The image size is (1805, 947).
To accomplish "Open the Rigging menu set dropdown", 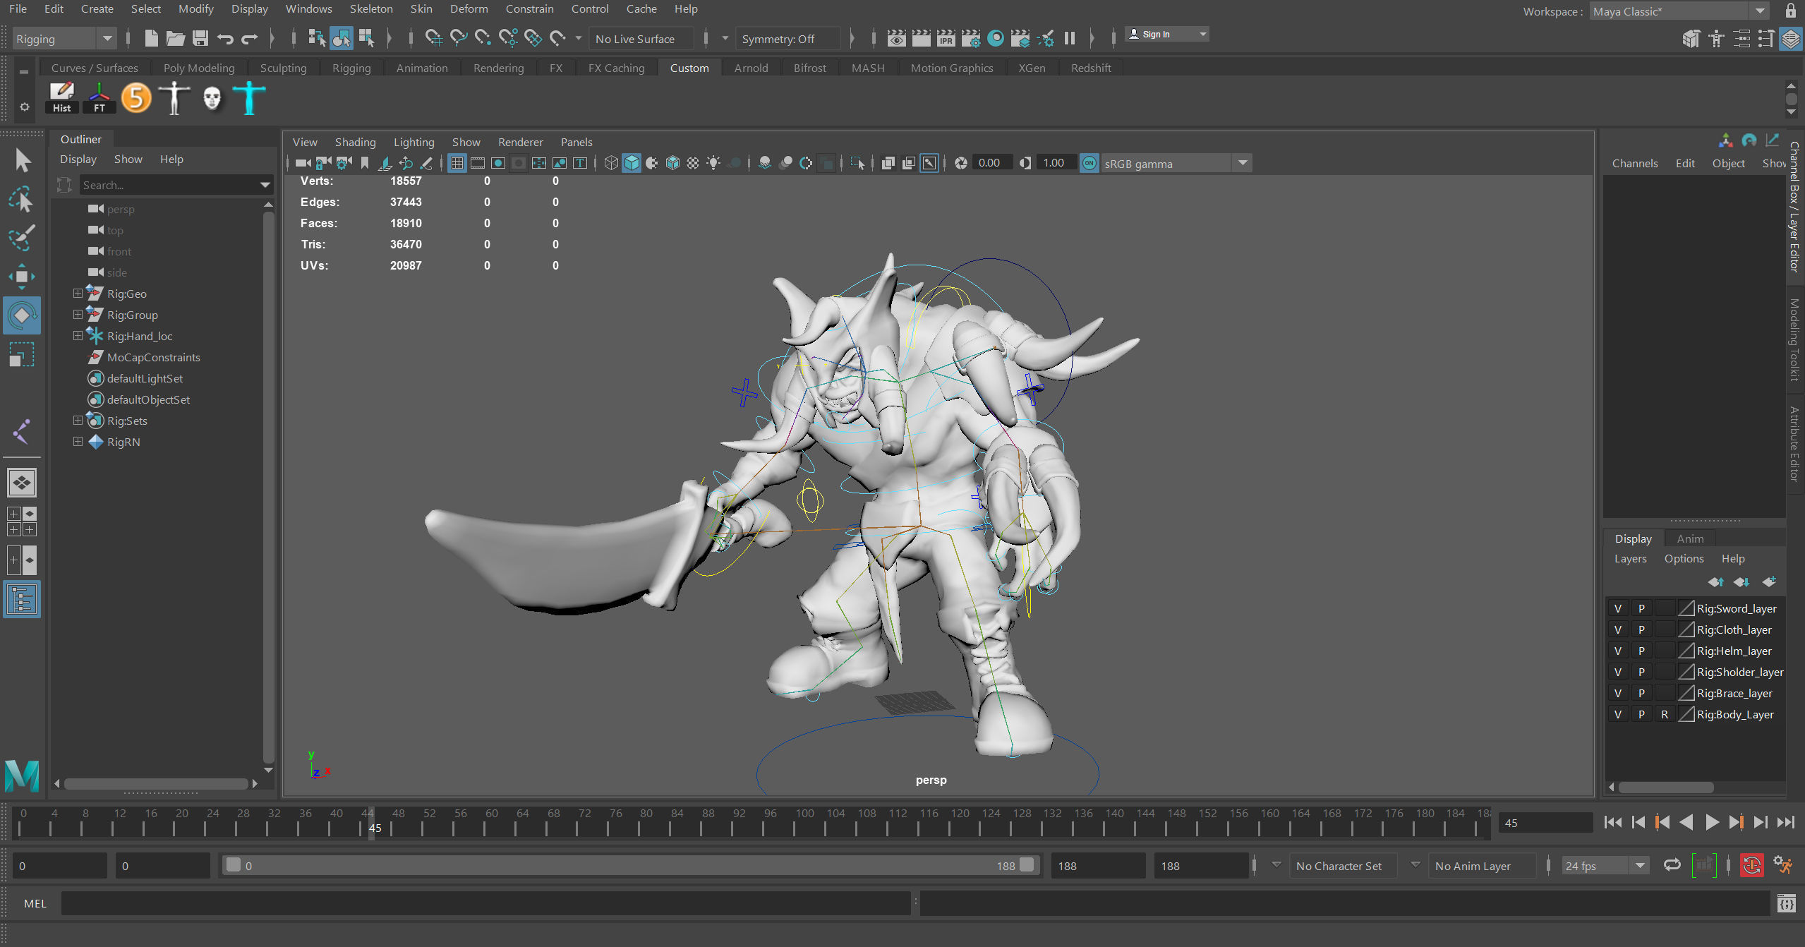I will click(64, 39).
